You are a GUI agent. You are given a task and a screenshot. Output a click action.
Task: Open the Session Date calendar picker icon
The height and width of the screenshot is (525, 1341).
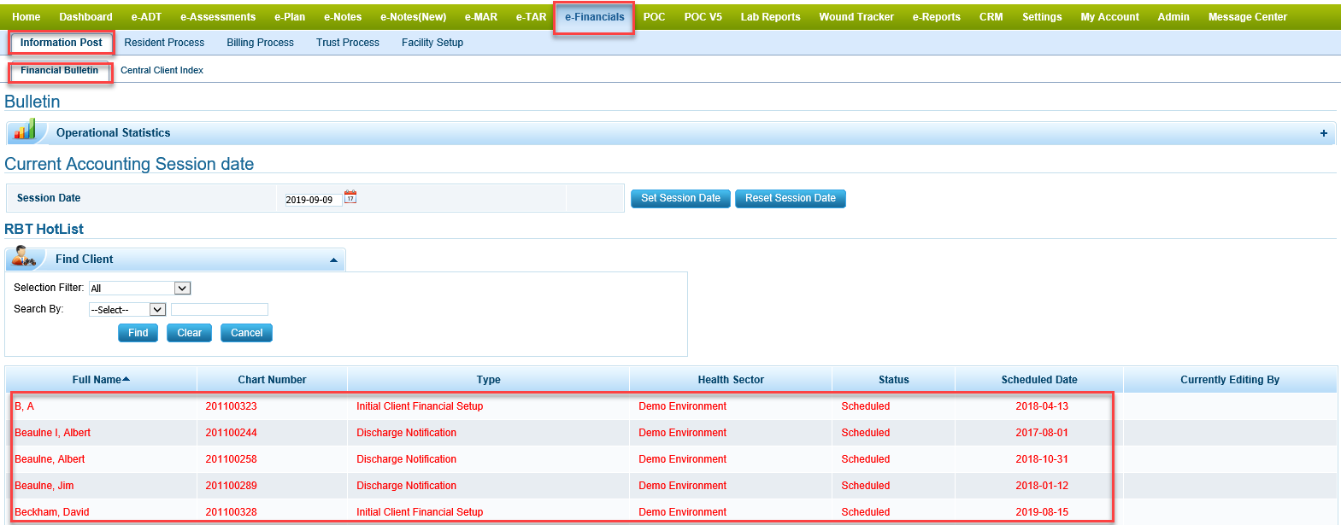[350, 197]
